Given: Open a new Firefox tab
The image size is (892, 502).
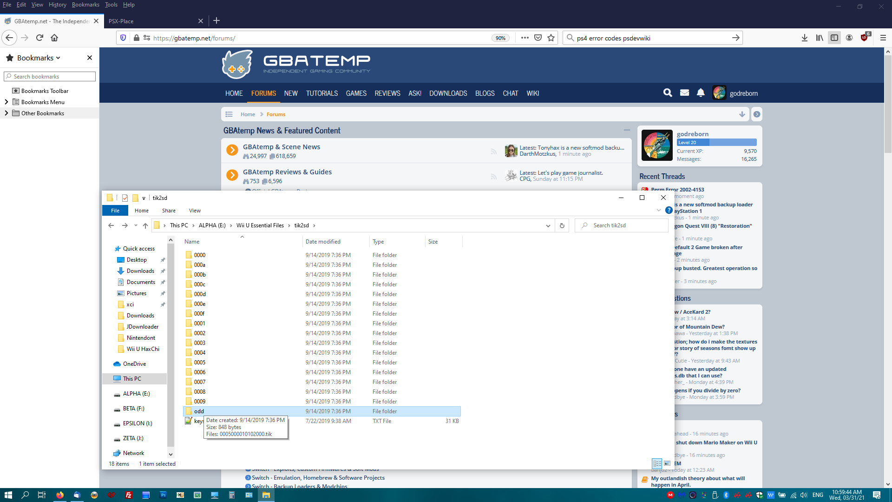Looking at the screenshot, I should pos(216,20).
